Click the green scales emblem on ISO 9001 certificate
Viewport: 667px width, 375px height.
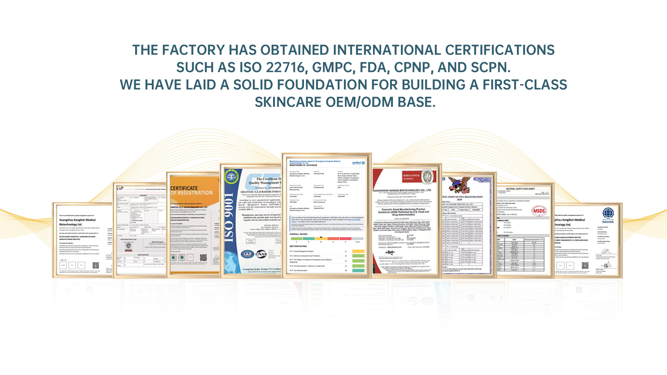[x=231, y=177]
